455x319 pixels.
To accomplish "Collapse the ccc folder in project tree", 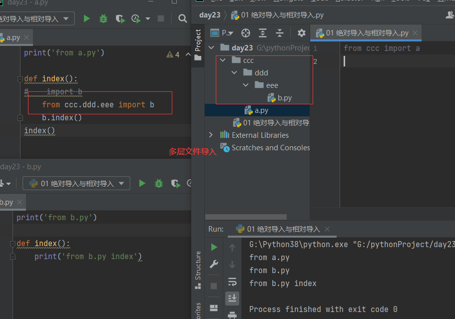I will click(x=223, y=60).
